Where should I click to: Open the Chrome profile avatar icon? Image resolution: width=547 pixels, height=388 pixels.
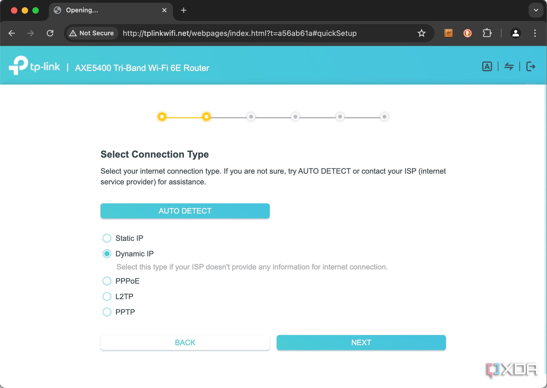click(x=515, y=33)
